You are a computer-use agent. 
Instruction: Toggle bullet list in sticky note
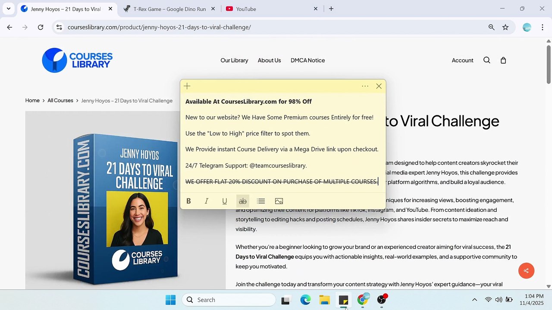pyautogui.click(x=261, y=201)
